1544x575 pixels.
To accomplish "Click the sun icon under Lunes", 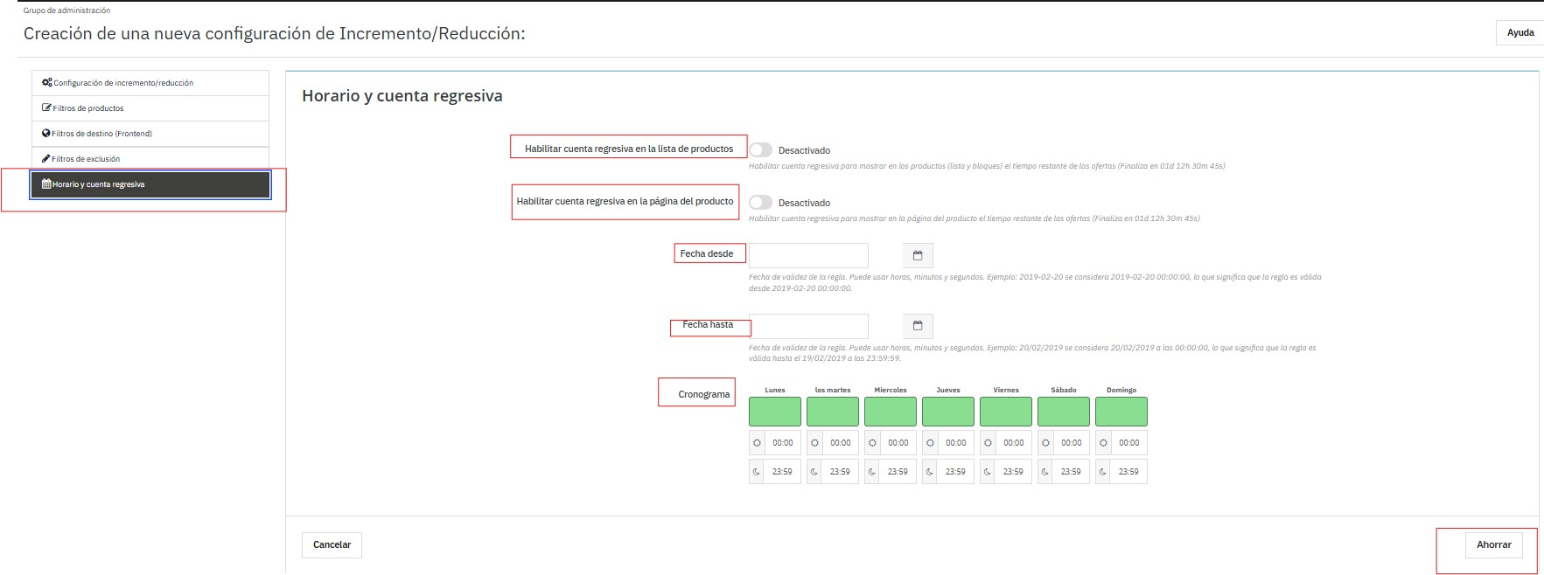I will pyautogui.click(x=758, y=443).
